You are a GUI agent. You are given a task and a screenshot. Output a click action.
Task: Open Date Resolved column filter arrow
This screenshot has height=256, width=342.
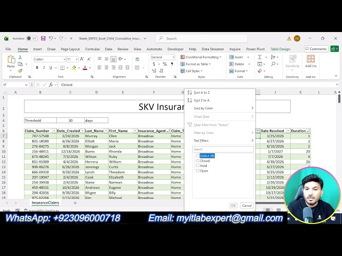click(x=288, y=131)
